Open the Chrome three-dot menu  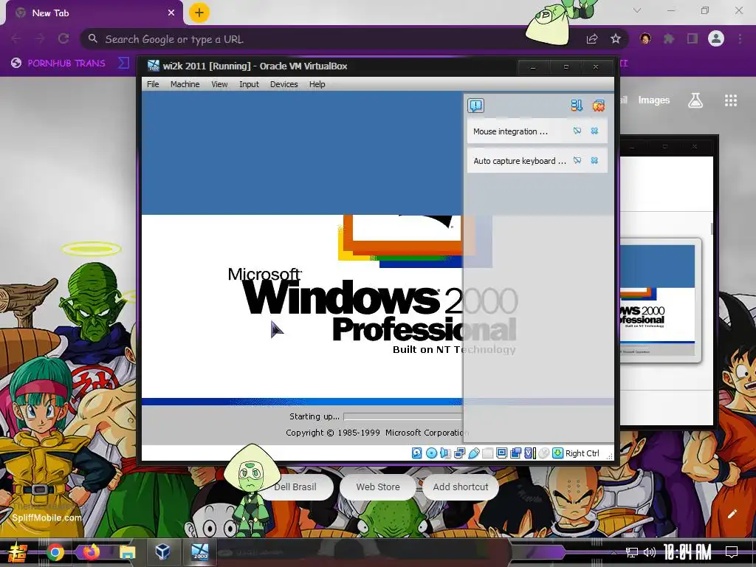(x=740, y=38)
